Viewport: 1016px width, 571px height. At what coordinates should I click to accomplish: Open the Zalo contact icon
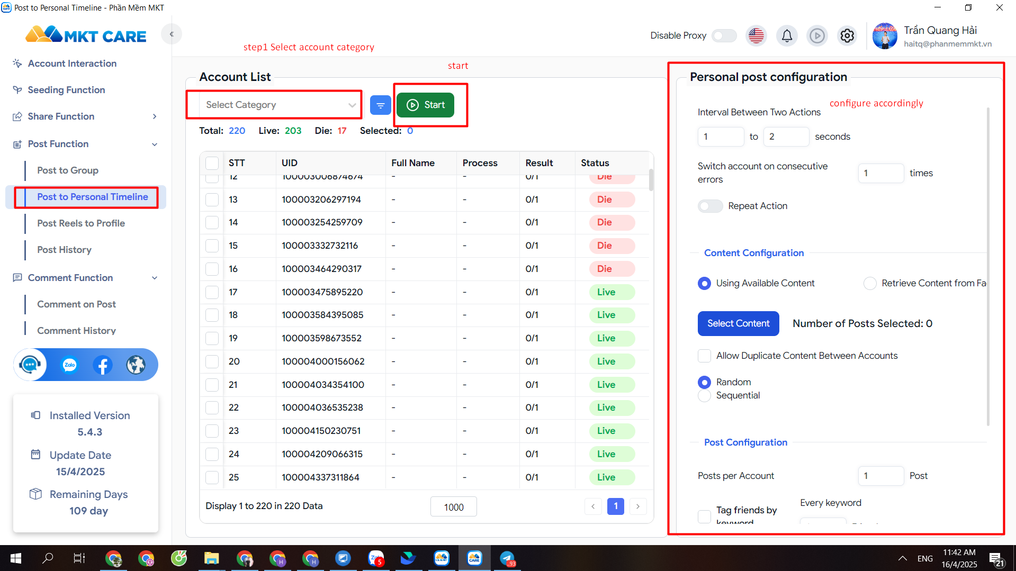[x=69, y=365]
